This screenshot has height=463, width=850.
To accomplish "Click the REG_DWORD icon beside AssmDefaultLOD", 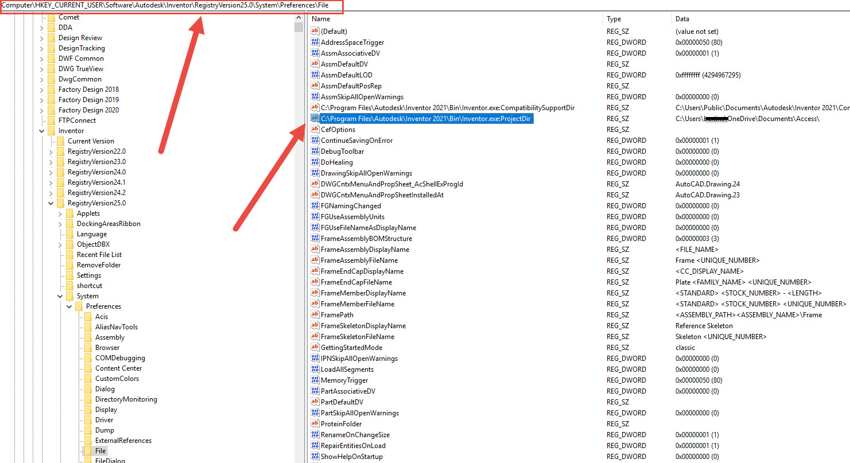I will (315, 75).
